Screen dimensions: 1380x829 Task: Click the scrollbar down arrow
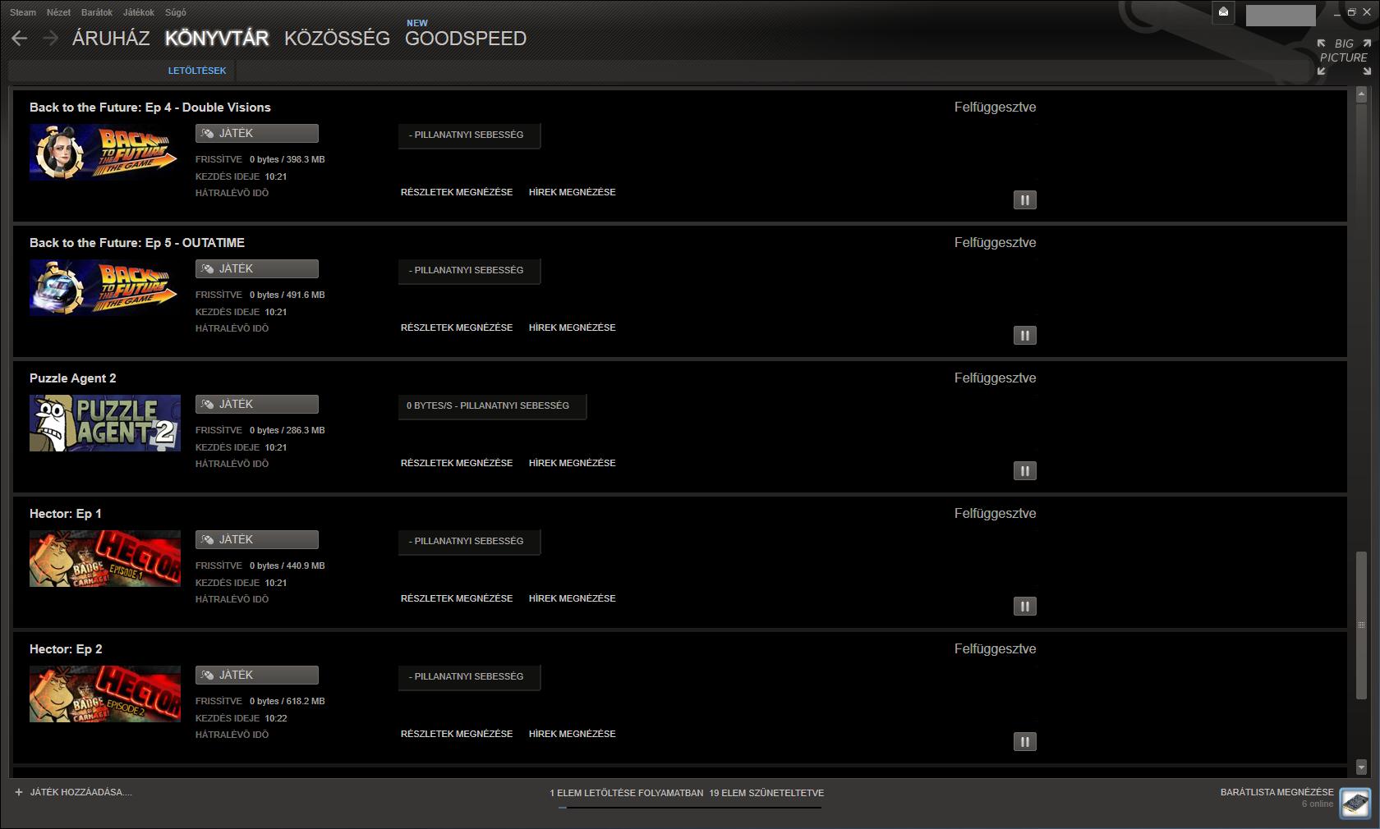click(x=1361, y=767)
